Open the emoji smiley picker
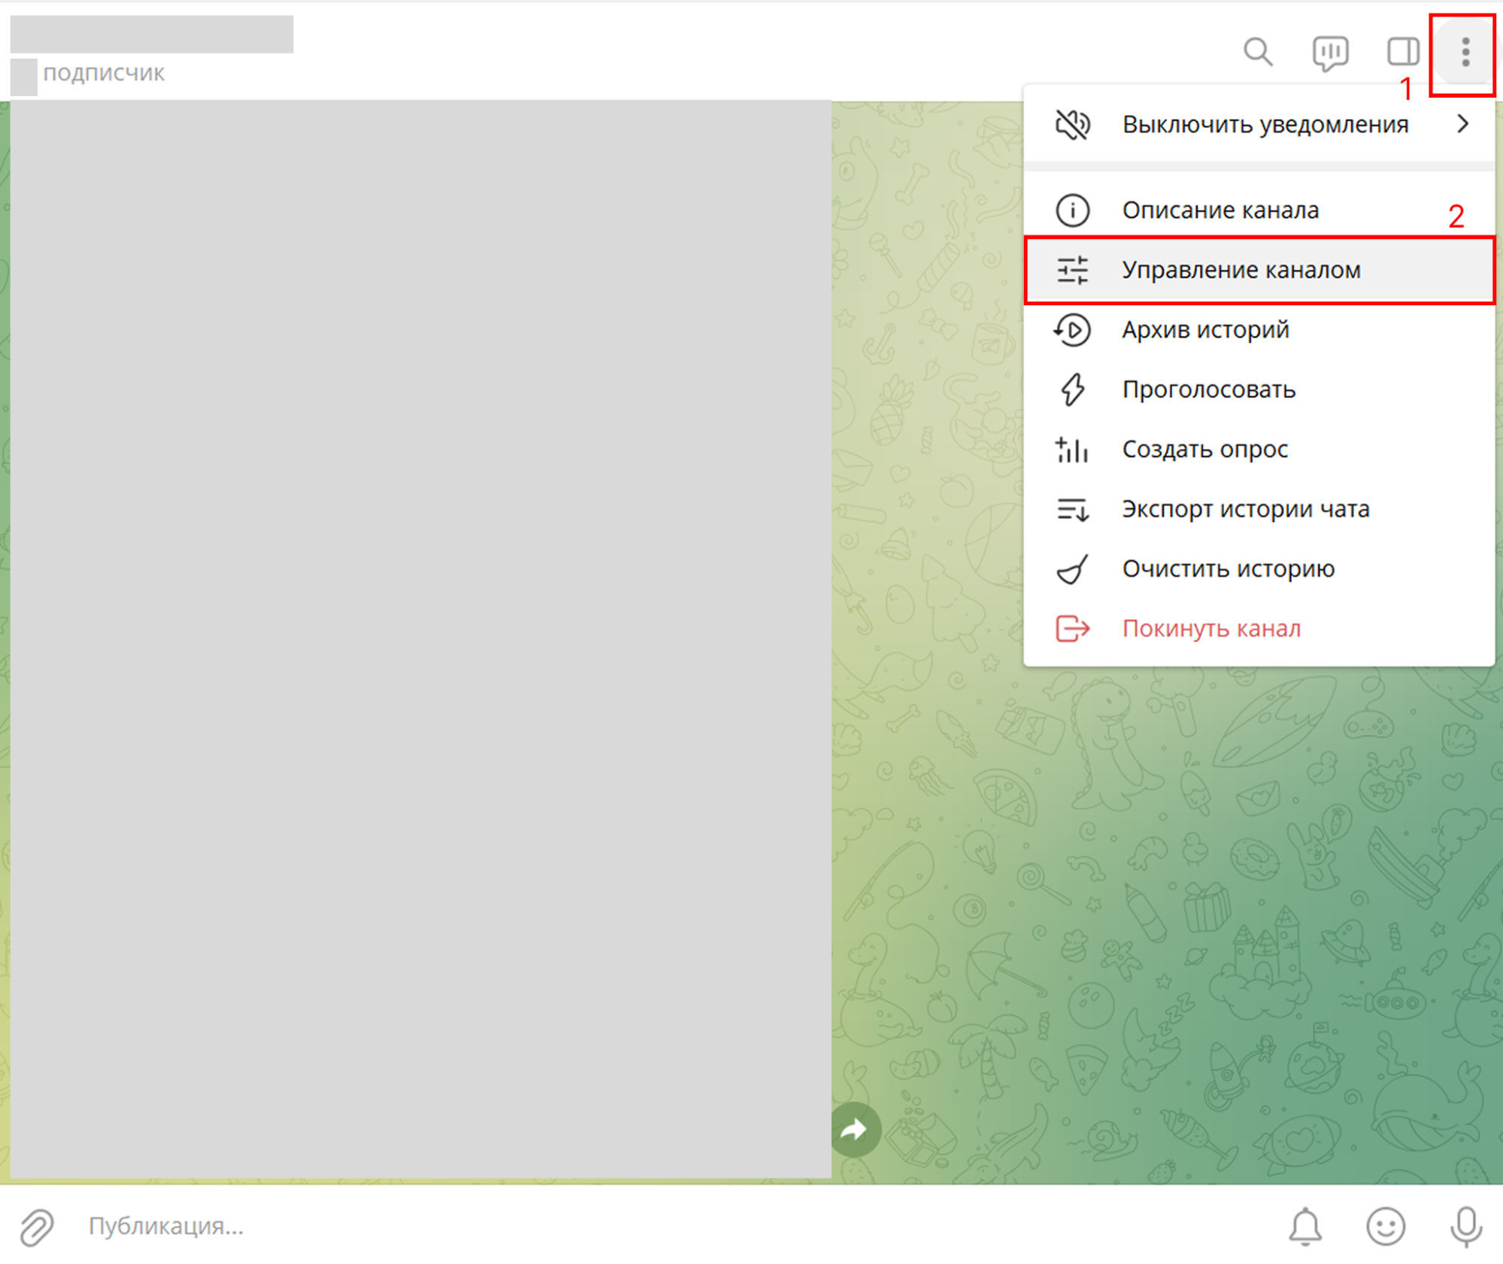Image resolution: width=1503 pixels, height=1264 pixels. [x=1385, y=1226]
